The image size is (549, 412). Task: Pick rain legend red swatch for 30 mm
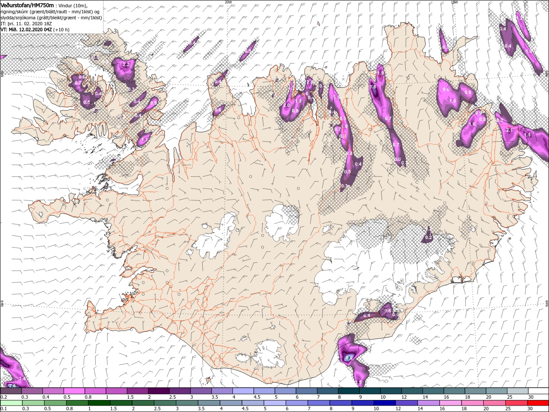tap(538, 403)
